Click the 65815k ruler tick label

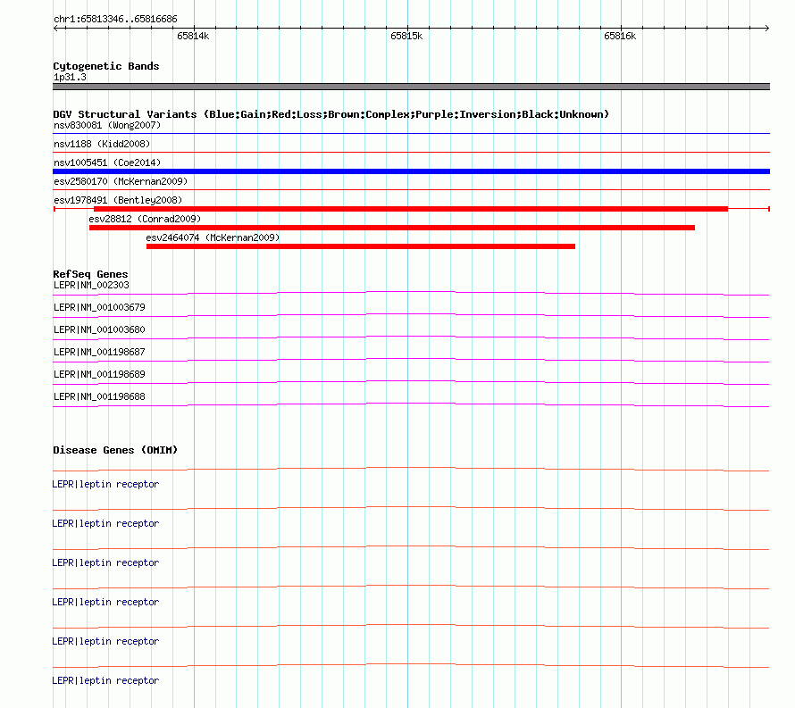406,36
